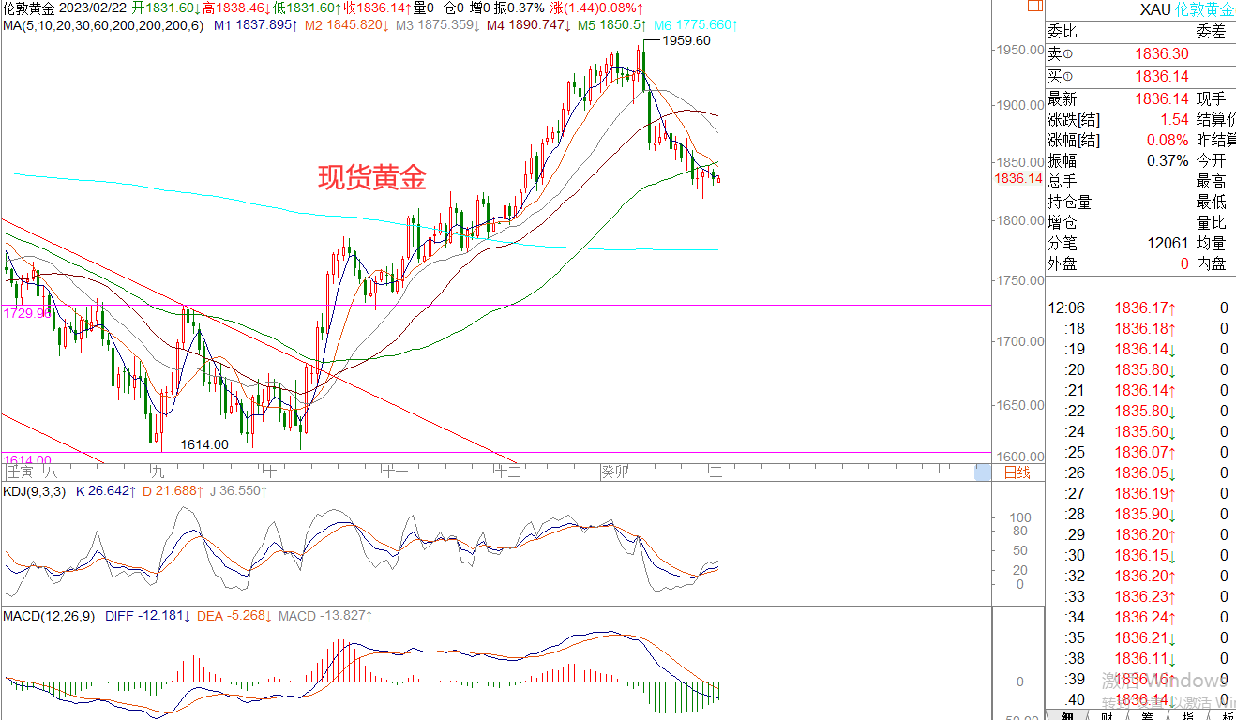Viewport: 1236px width, 720px height.
Task: Click the 12:06 tick row
Action: coord(1140,307)
